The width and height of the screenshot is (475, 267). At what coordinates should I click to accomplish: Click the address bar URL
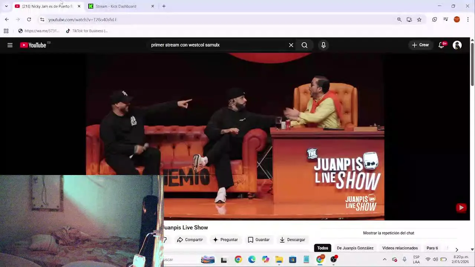(x=82, y=20)
